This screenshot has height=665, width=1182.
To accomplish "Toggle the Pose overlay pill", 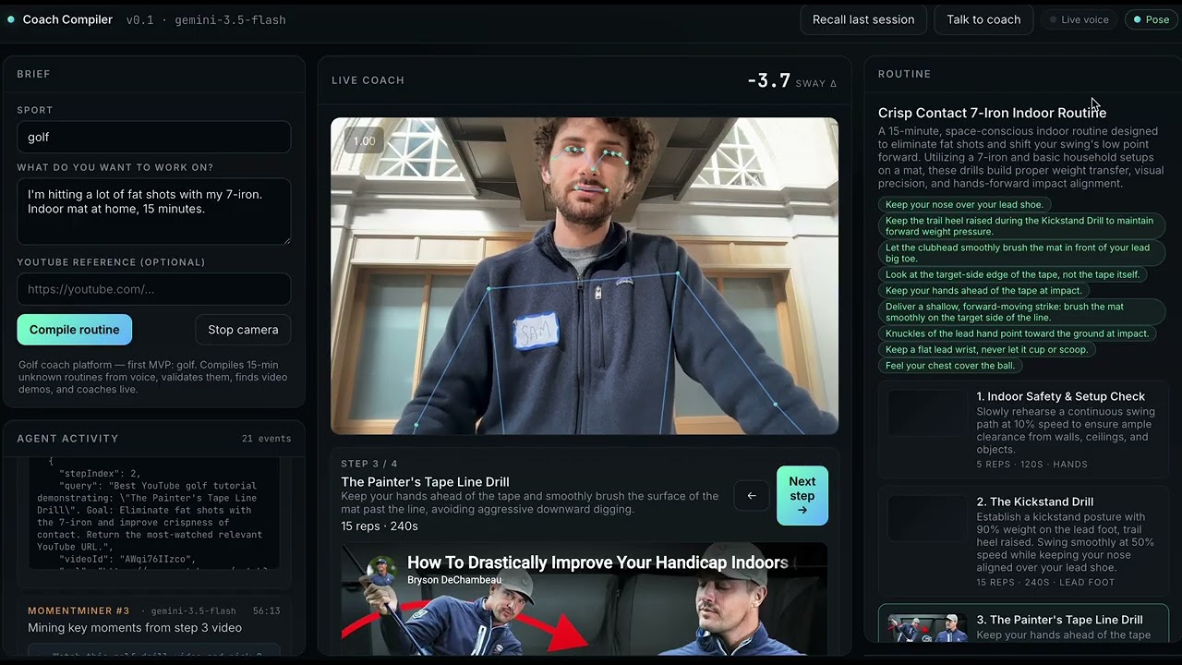I will click(1151, 19).
